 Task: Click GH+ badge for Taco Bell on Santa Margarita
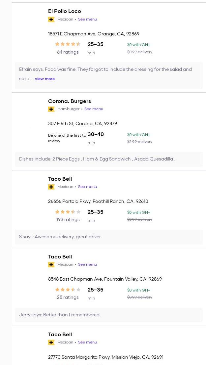click(x=51, y=342)
